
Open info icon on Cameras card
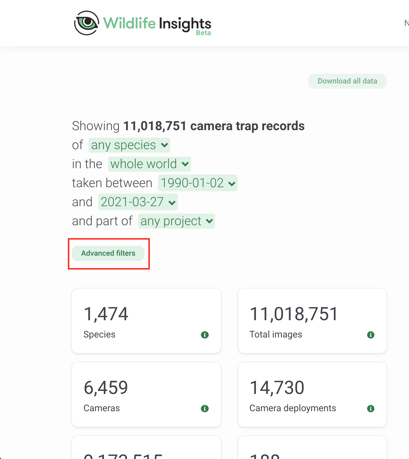205,409
